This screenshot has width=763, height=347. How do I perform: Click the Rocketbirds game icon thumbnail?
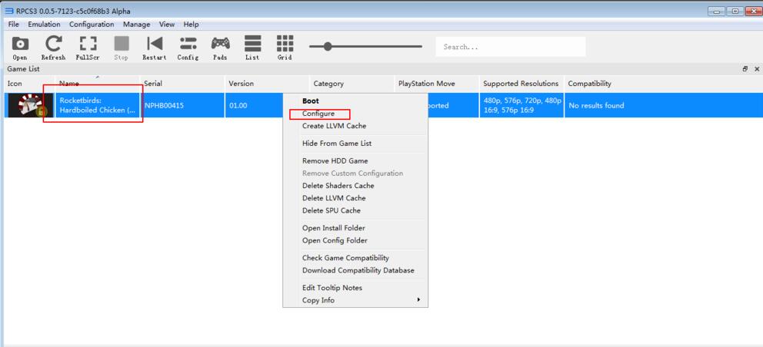pos(31,105)
